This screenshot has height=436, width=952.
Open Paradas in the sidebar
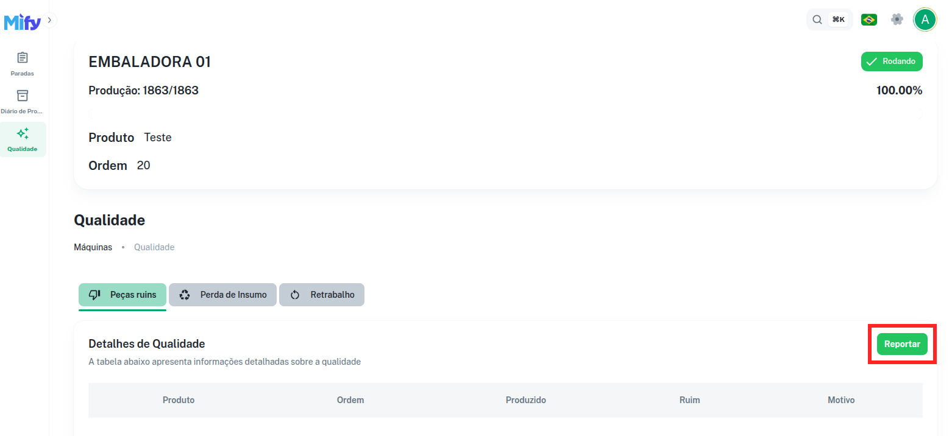point(23,64)
